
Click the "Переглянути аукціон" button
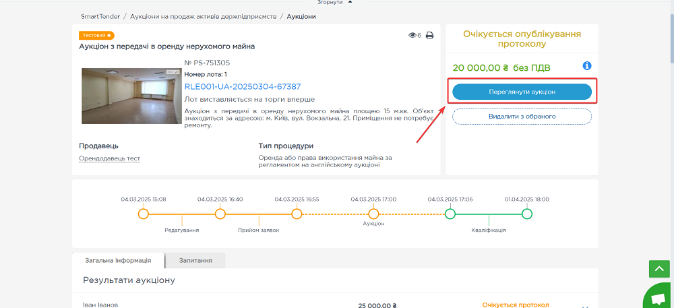522,92
